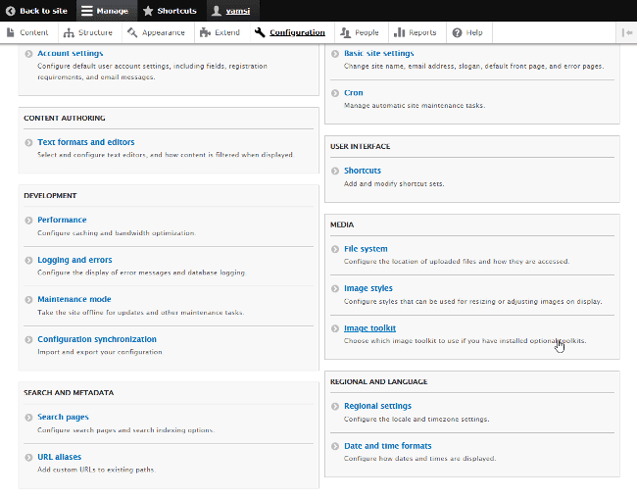The height and width of the screenshot is (498, 637).
Task: Open the Account settings link
Action: pyautogui.click(x=71, y=53)
